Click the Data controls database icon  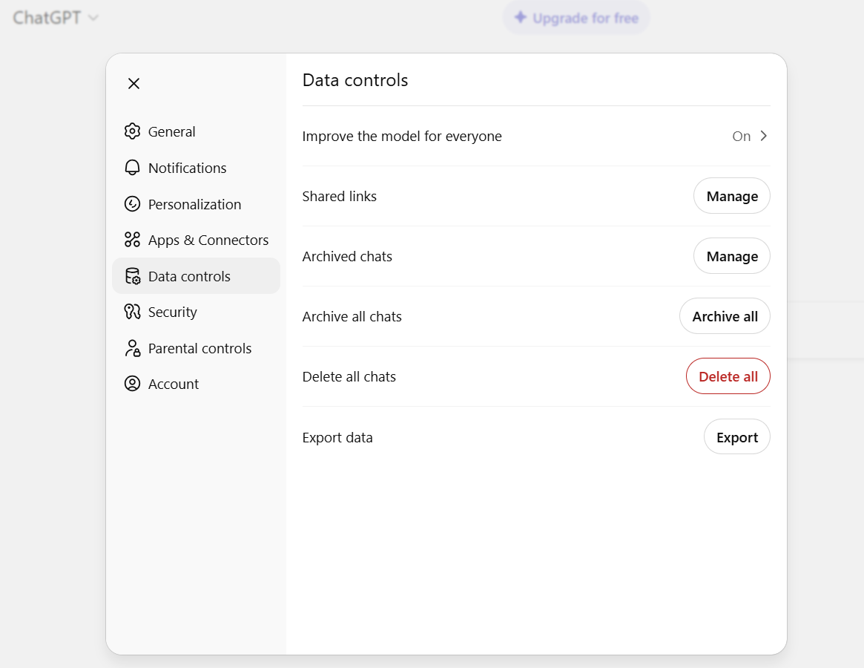click(132, 276)
